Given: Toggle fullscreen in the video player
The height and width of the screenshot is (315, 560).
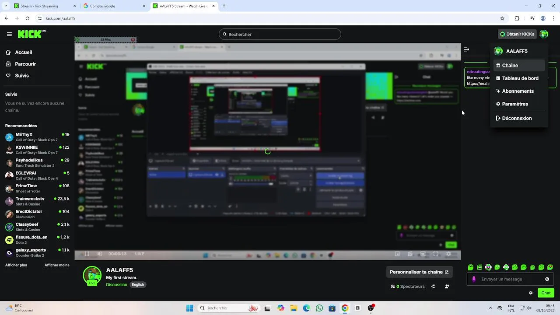Looking at the screenshot, I should tap(436, 254).
